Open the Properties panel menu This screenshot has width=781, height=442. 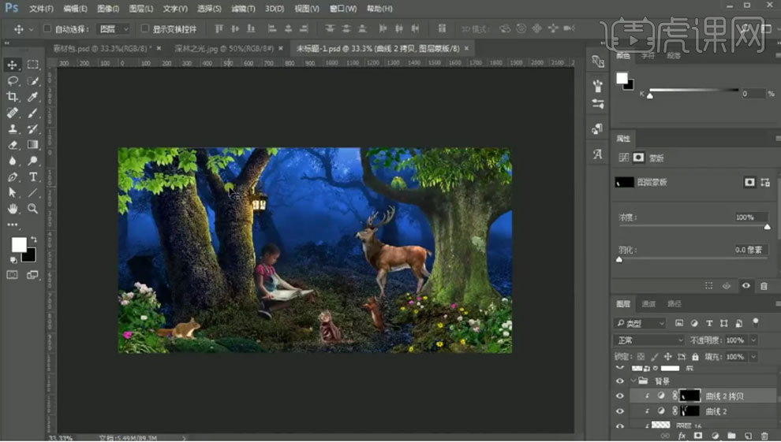pyautogui.click(x=778, y=138)
